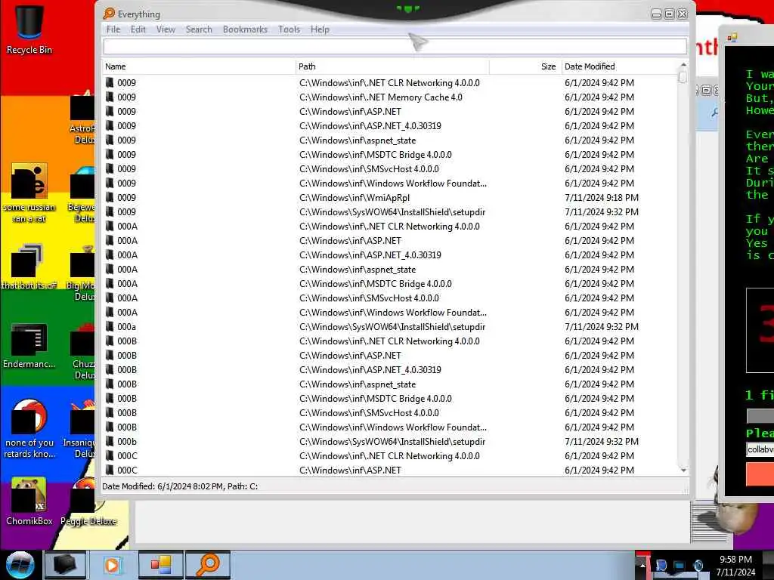Click the volume icon in system tray
This screenshot has height=580, width=774.
coord(698,565)
